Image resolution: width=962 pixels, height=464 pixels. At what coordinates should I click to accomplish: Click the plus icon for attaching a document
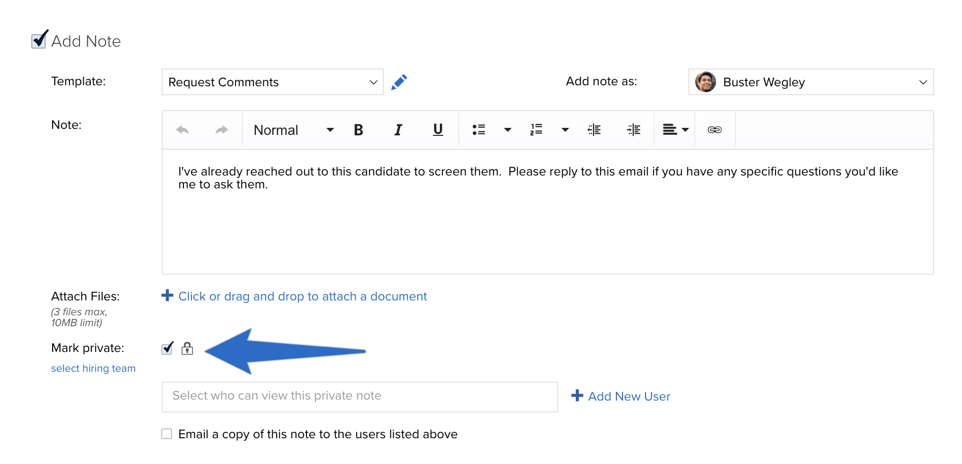(x=168, y=295)
